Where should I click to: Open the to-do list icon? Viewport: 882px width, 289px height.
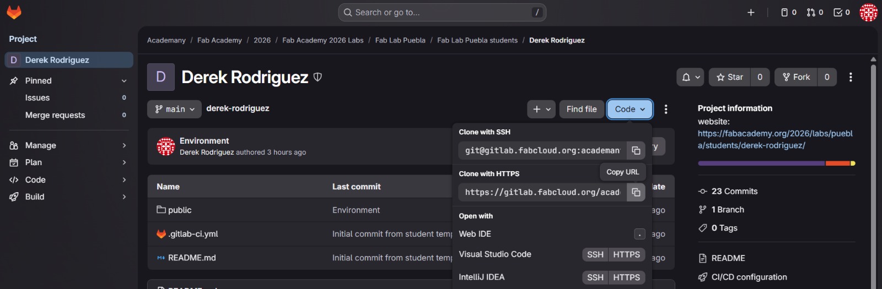(x=841, y=12)
